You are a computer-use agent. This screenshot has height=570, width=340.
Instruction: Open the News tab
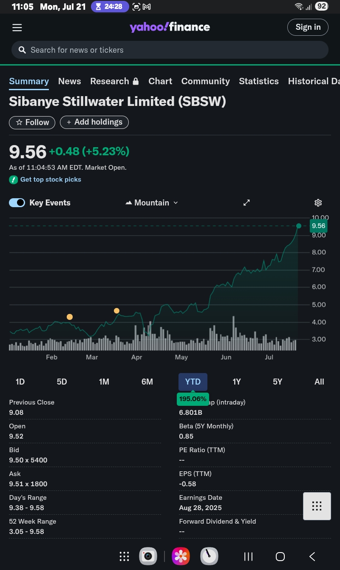[x=69, y=81]
